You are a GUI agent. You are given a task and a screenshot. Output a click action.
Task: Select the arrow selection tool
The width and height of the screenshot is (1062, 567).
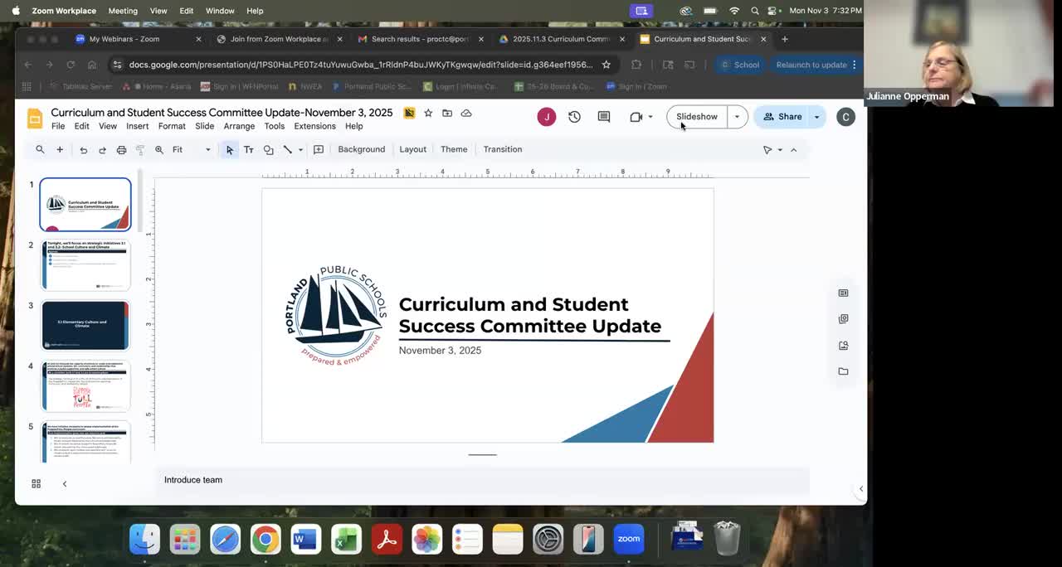(x=230, y=149)
